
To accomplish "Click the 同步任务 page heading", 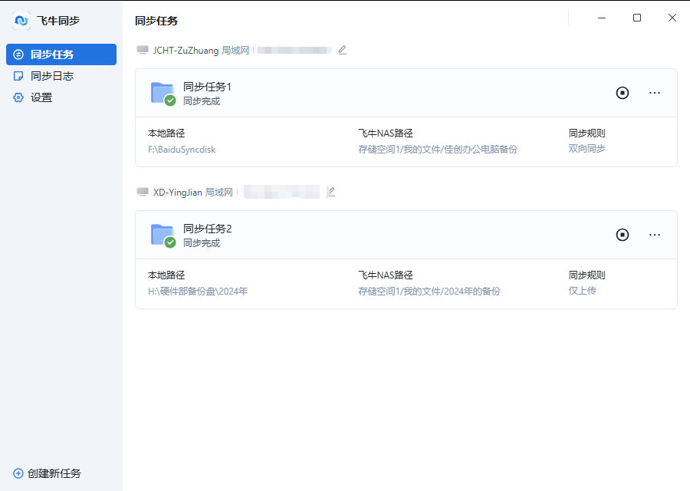I will [156, 21].
